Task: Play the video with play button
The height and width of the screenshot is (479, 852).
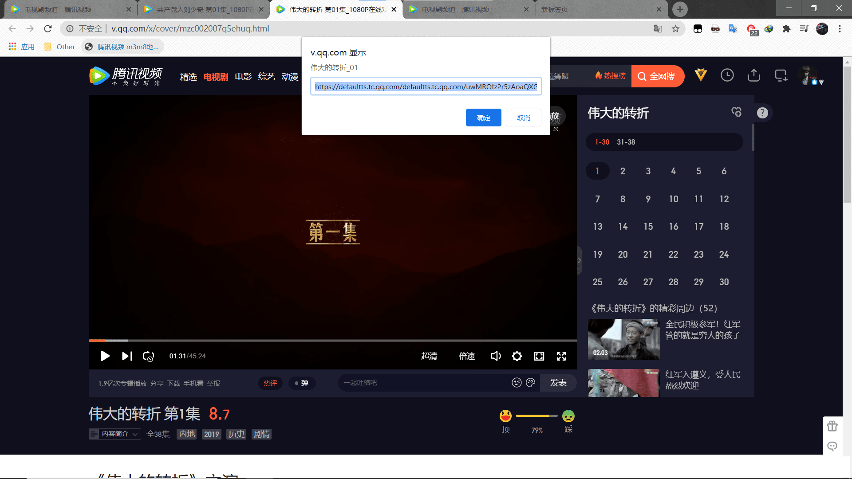Action: [x=105, y=356]
